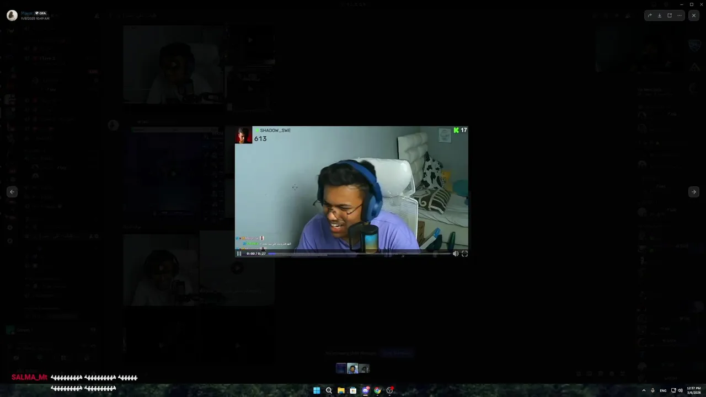
Task: Open Windows Start menu
Action: pos(317,390)
